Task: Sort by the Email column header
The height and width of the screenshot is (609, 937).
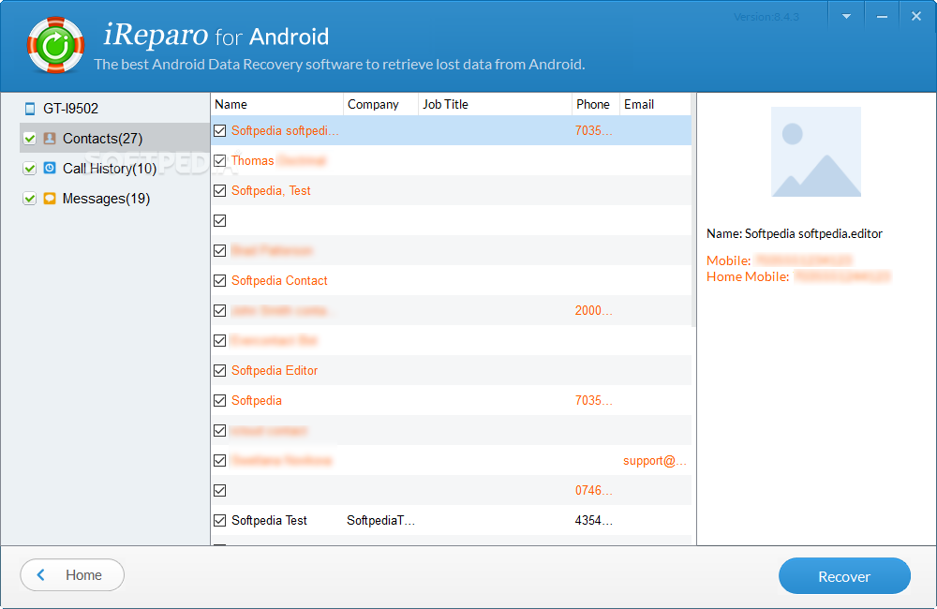Action: click(x=655, y=104)
